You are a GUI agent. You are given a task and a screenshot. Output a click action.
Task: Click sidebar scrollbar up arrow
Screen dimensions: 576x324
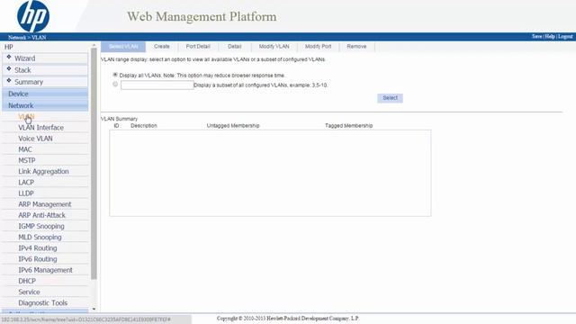[94, 45]
